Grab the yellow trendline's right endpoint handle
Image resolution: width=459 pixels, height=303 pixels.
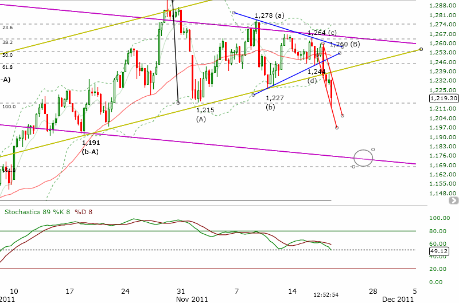point(421,49)
